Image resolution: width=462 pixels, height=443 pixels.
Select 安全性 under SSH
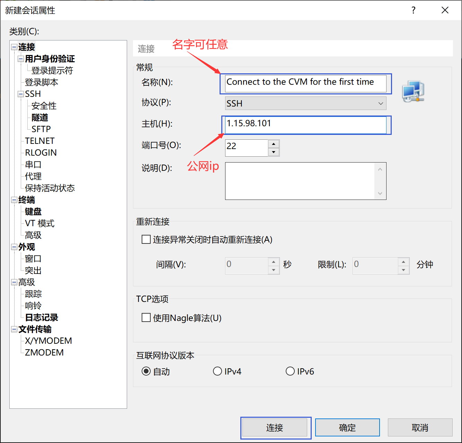point(44,106)
